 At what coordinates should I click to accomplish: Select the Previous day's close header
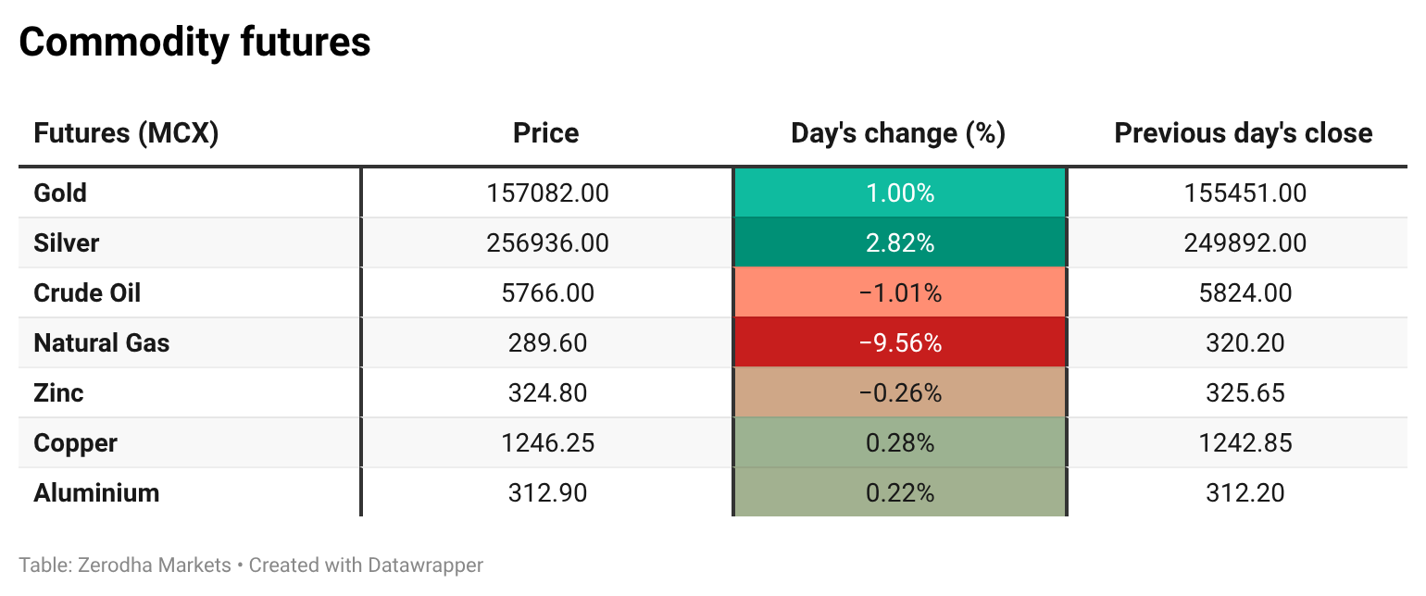pyautogui.click(x=1244, y=133)
